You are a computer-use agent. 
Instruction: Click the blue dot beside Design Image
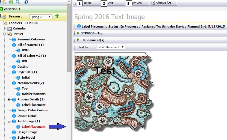point(14,132)
